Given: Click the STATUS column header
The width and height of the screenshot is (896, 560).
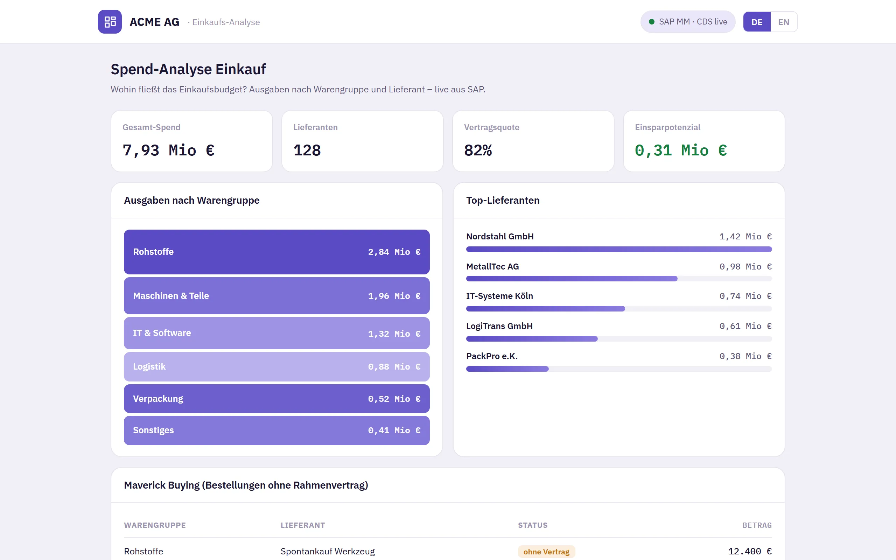Looking at the screenshot, I should coord(532,525).
